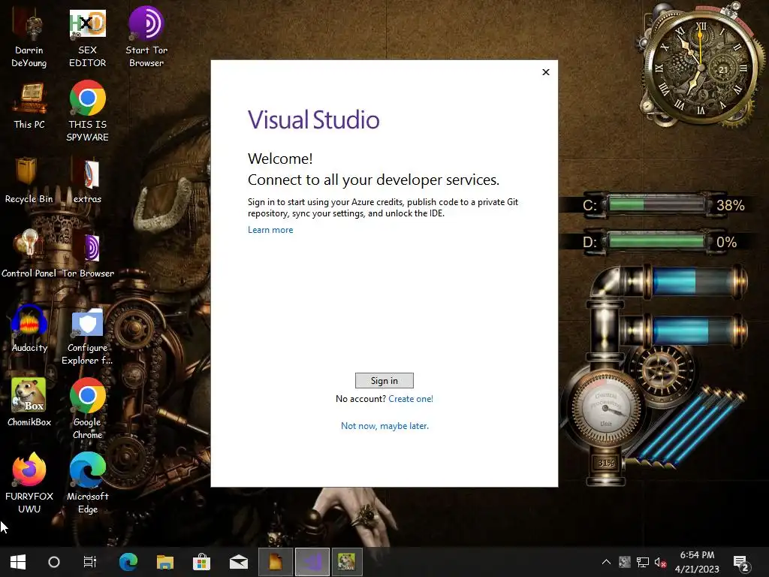The width and height of the screenshot is (769, 577).
Task: Open the network status tray icon
Action: pyautogui.click(x=643, y=562)
